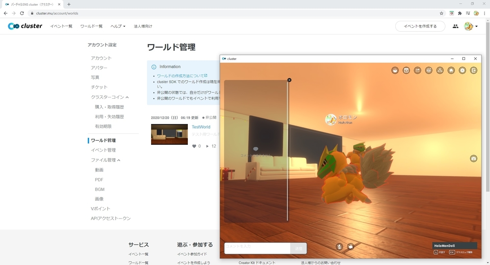Select アバター in the sidebar
Viewport: 490px width, 265px height.
pos(99,68)
